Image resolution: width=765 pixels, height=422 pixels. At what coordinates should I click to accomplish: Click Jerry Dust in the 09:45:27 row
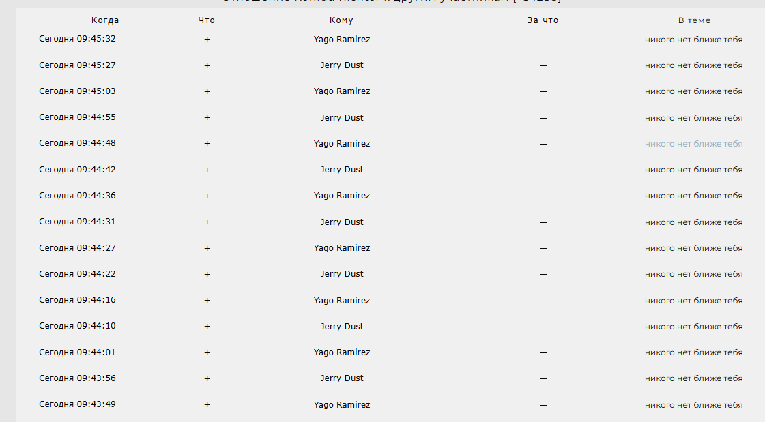341,65
